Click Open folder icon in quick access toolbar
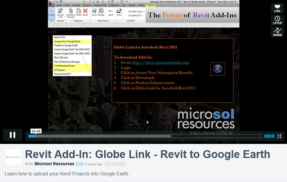This screenshot has width=287, height=182. click(x=57, y=2)
